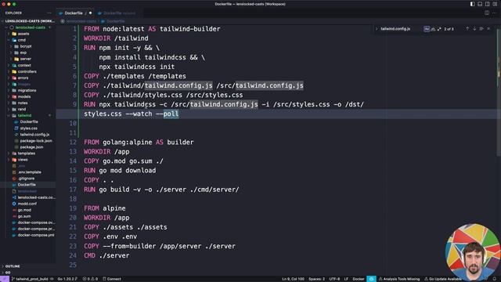Viewport: 501px width, 282px height.
Task: Expand the views folder
Action: point(23,160)
